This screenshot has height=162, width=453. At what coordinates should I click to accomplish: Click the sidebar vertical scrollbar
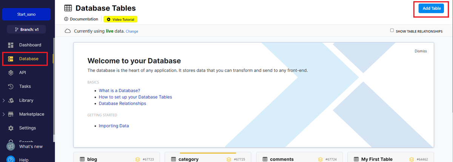coord(53,86)
